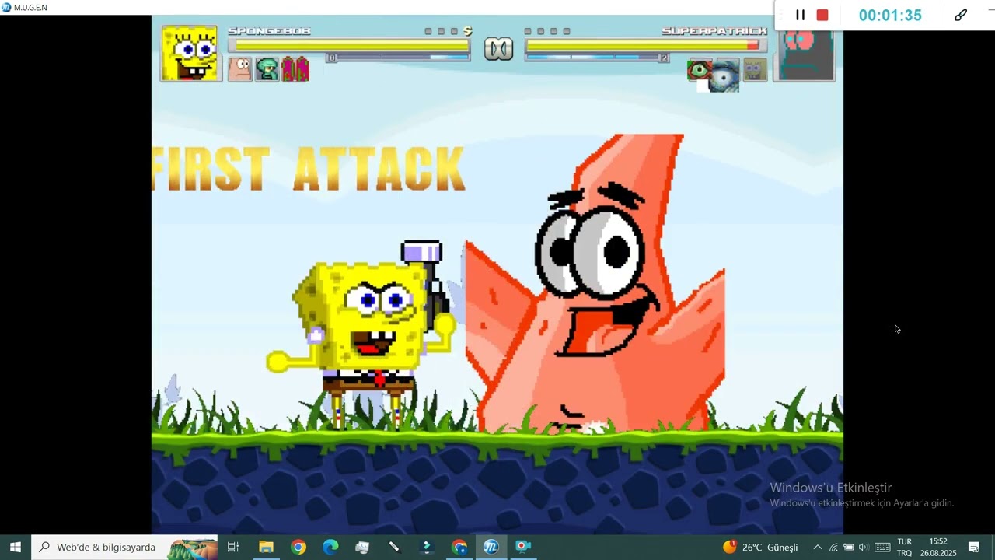Image resolution: width=995 pixels, height=560 pixels.
Task: Open the 26°C Güneşli weather widget
Action: tap(760, 547)
